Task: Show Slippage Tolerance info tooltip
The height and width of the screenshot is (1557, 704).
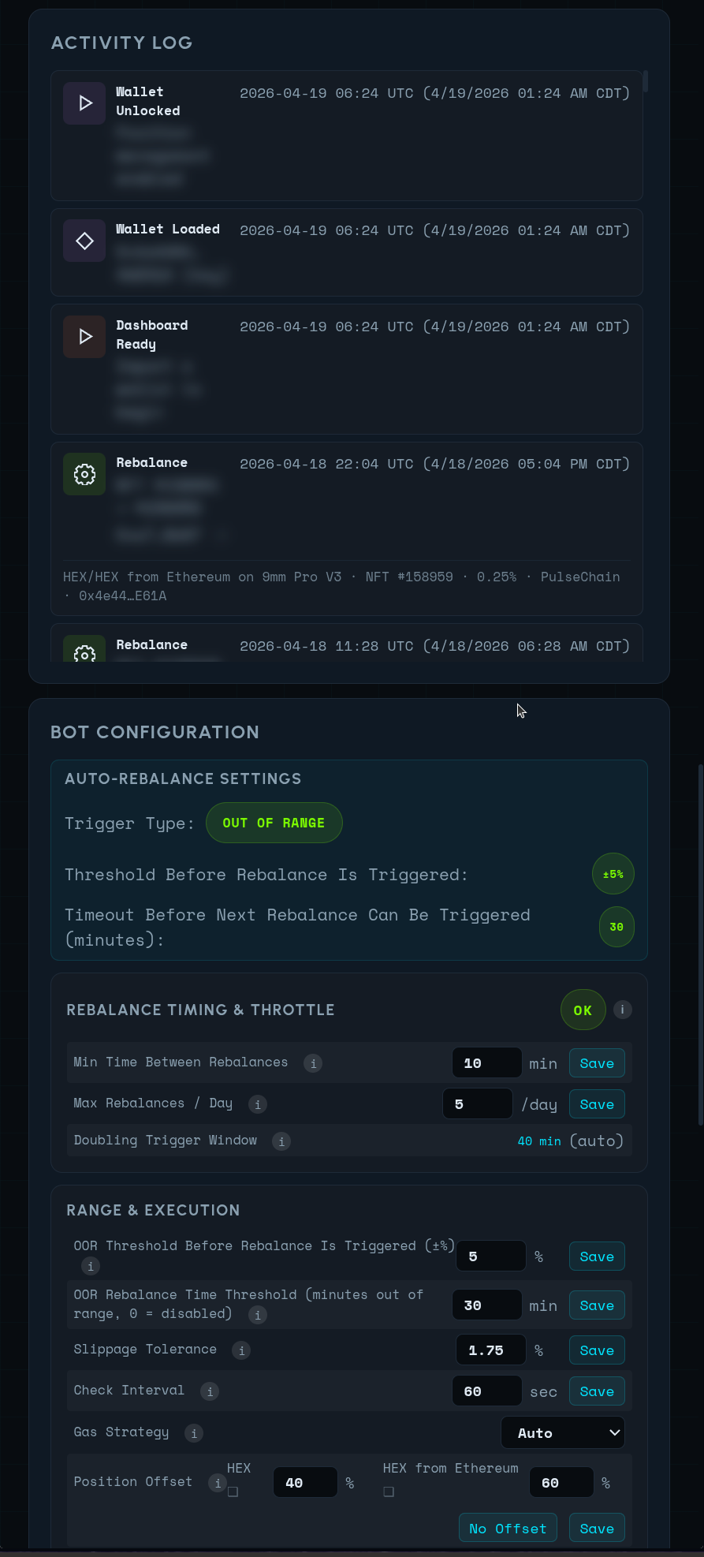Action: [x=241, y=1350]
